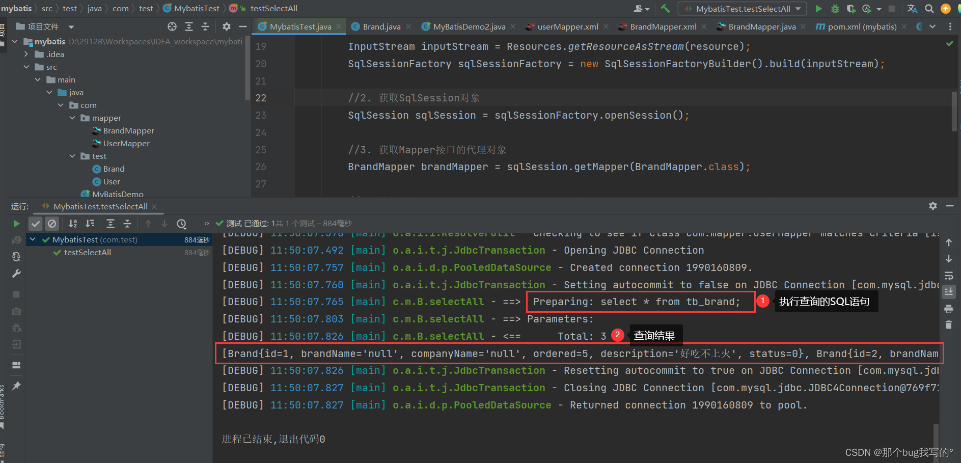Jump down the stack trace arrow in console
The width and height of the screenshot is (961, 463).
tap(949, 259)
